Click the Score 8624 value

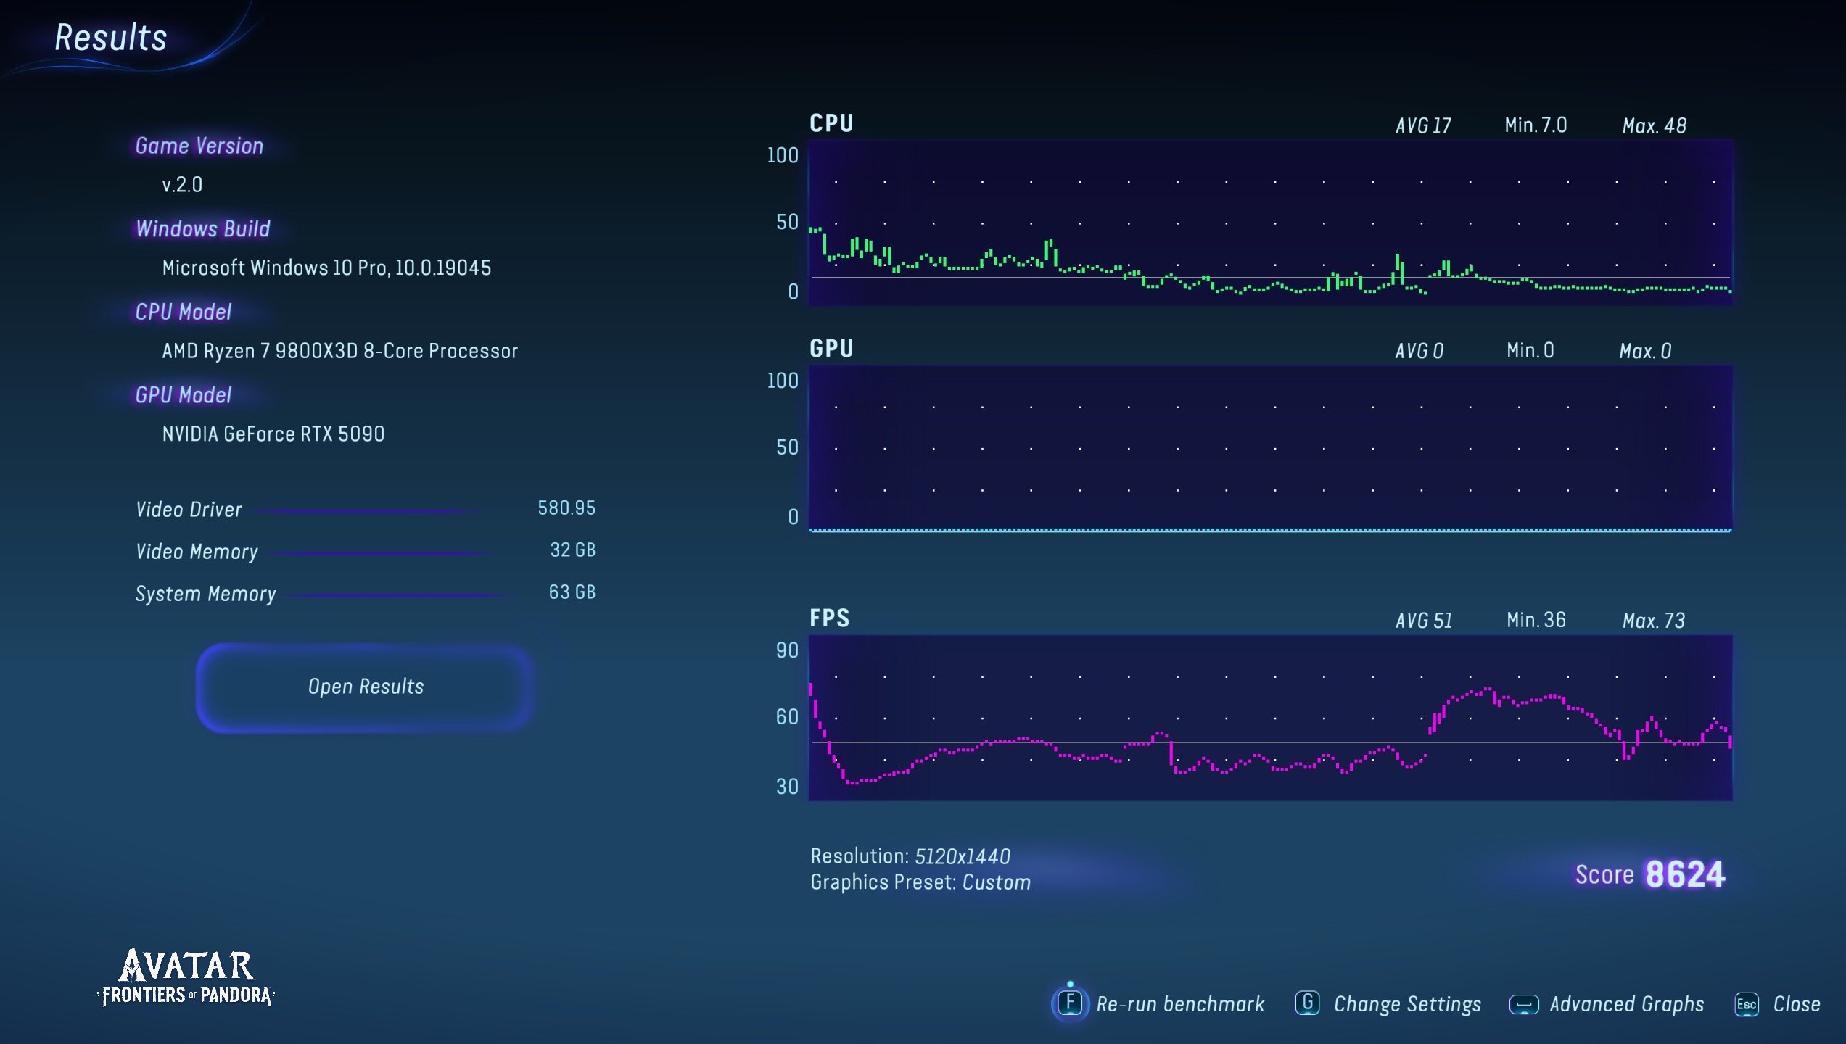[1684, 874]
